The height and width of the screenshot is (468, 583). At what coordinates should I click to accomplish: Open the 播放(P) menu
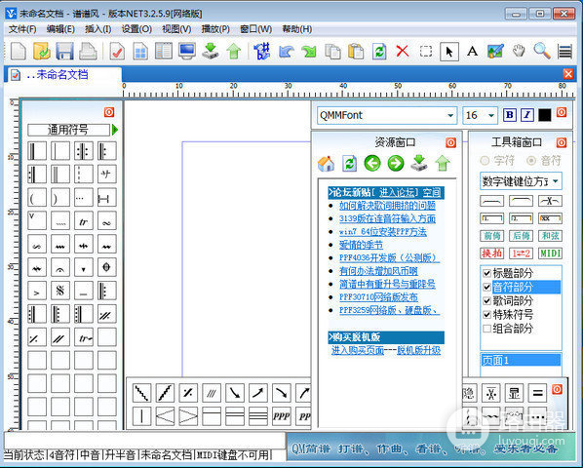(215, 29)
